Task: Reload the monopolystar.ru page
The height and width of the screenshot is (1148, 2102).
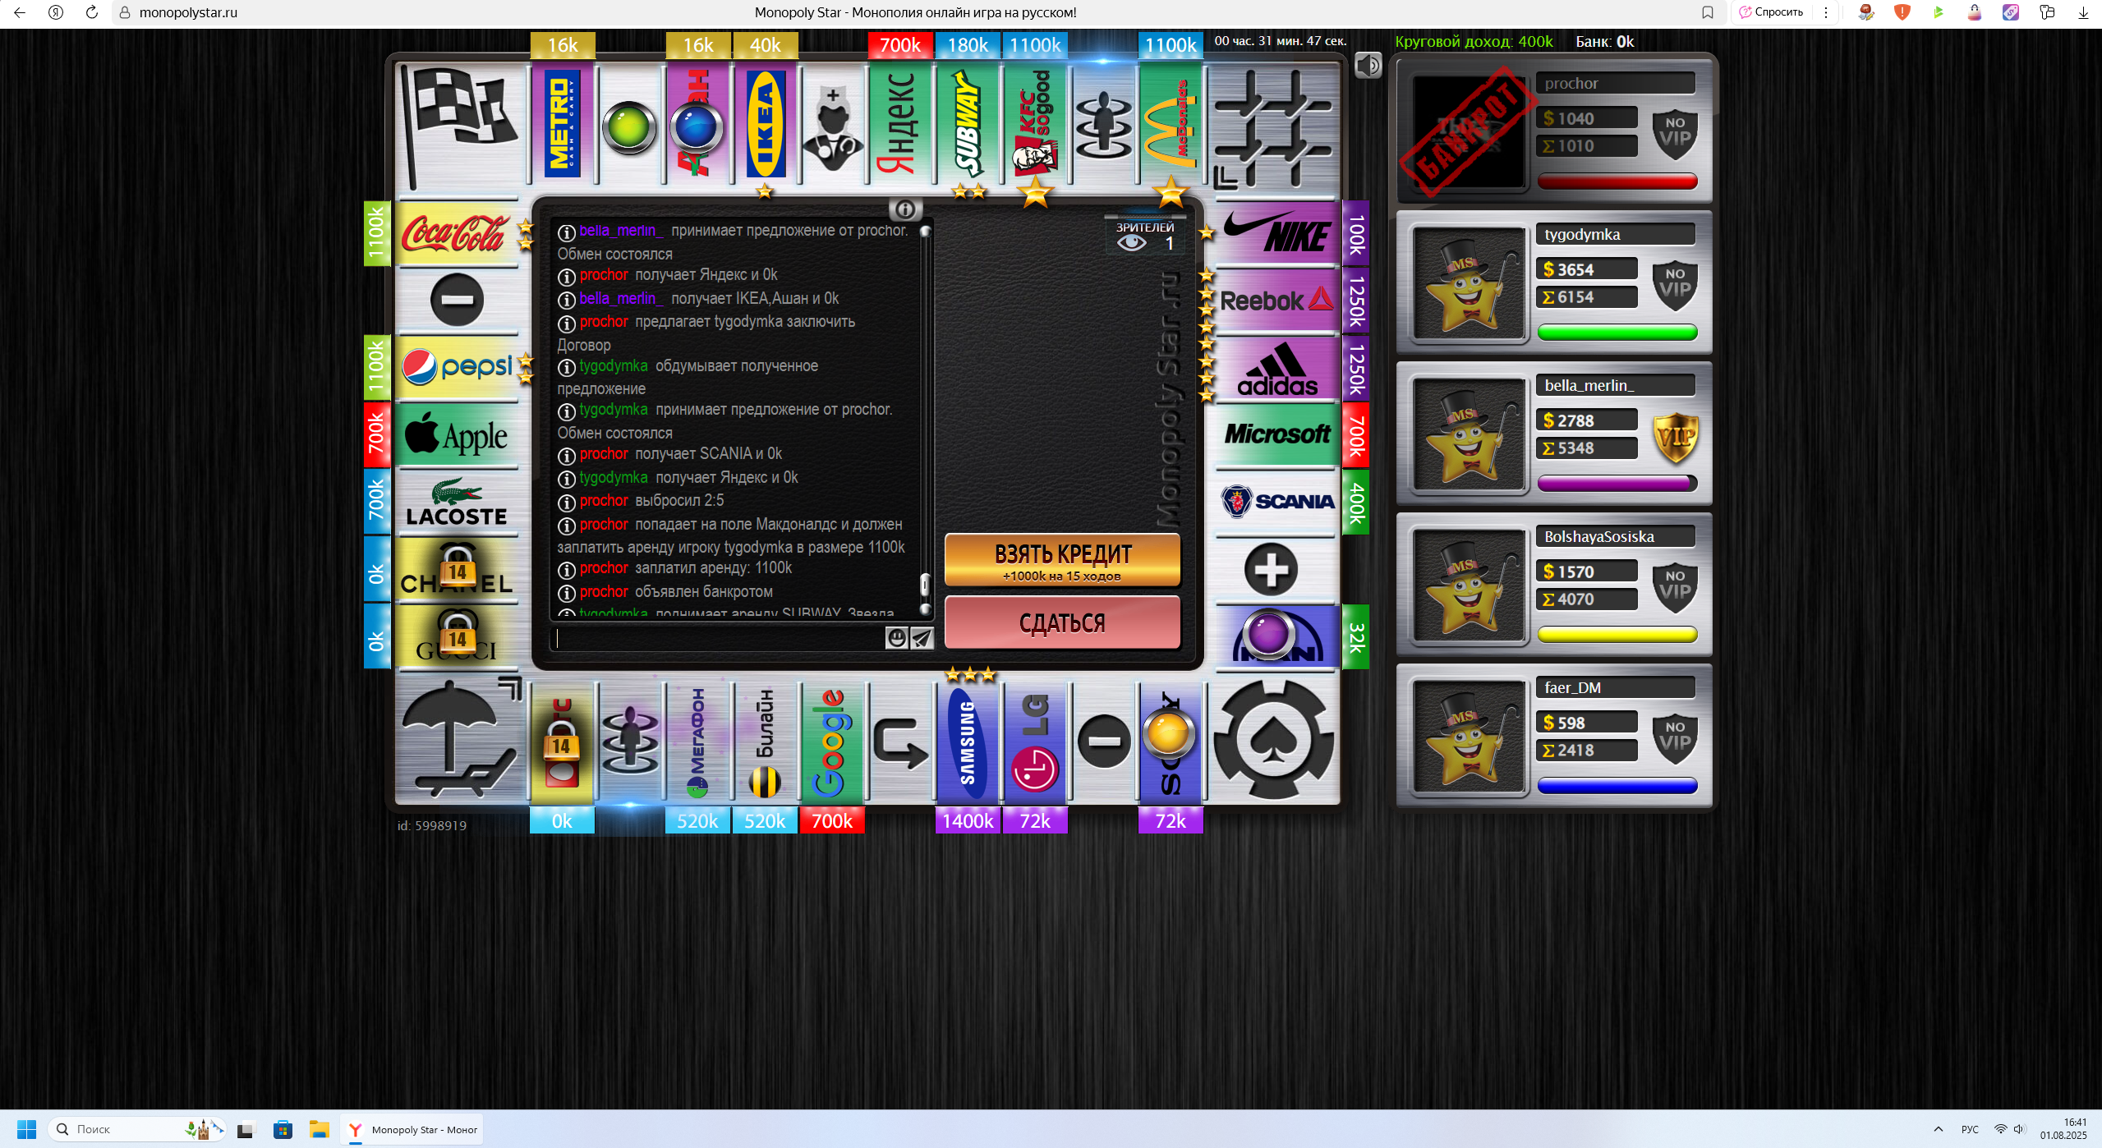Action: pyautogui.click(x=92, y=12)
